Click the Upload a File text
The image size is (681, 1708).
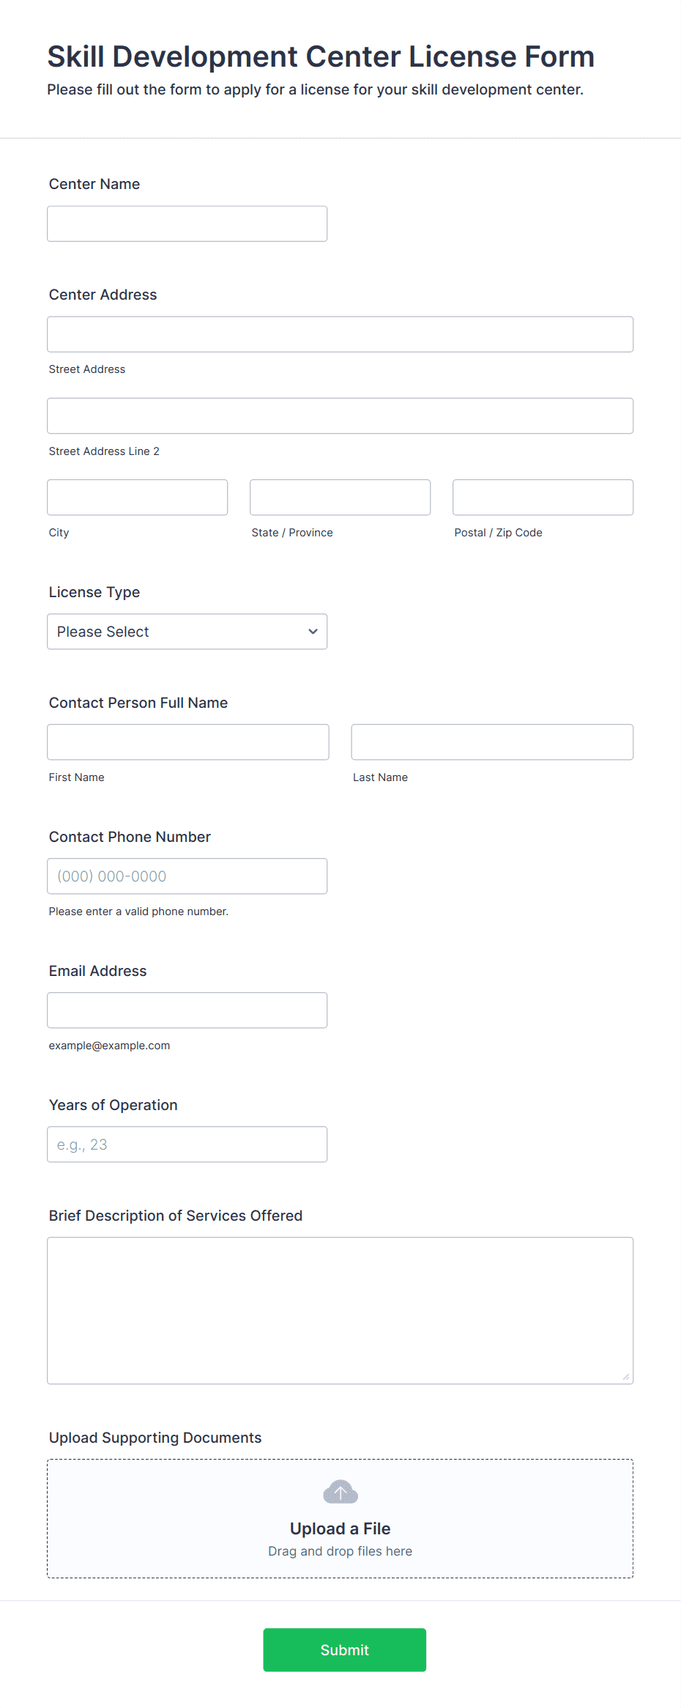(340, 1528)
